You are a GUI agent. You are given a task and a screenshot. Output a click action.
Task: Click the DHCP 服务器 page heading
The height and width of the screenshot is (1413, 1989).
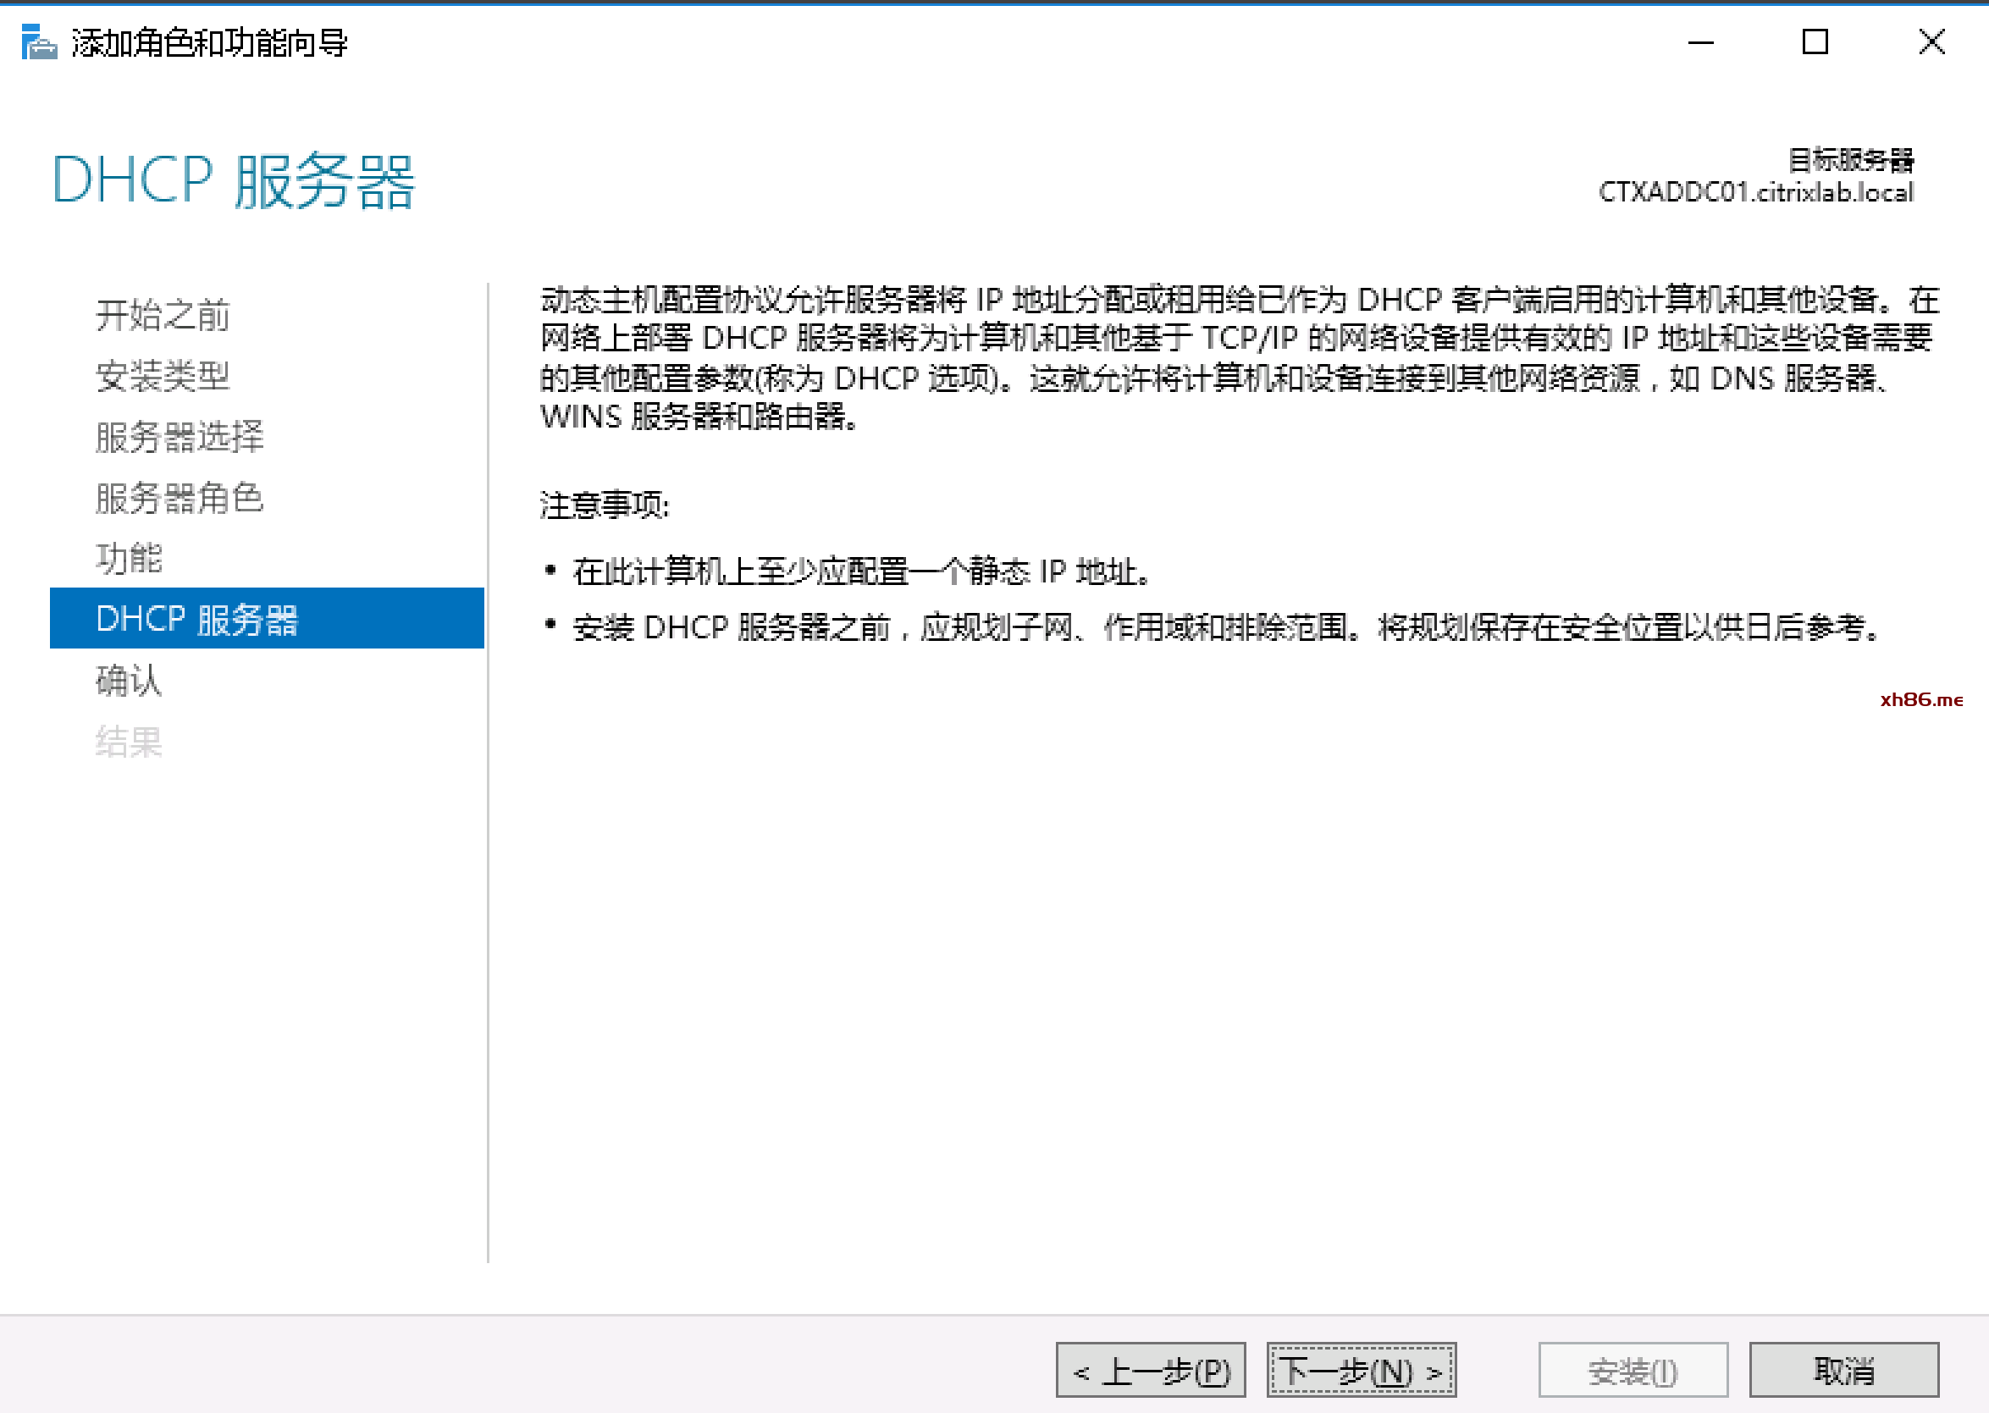pyautogui.click(x=233, y=181)
